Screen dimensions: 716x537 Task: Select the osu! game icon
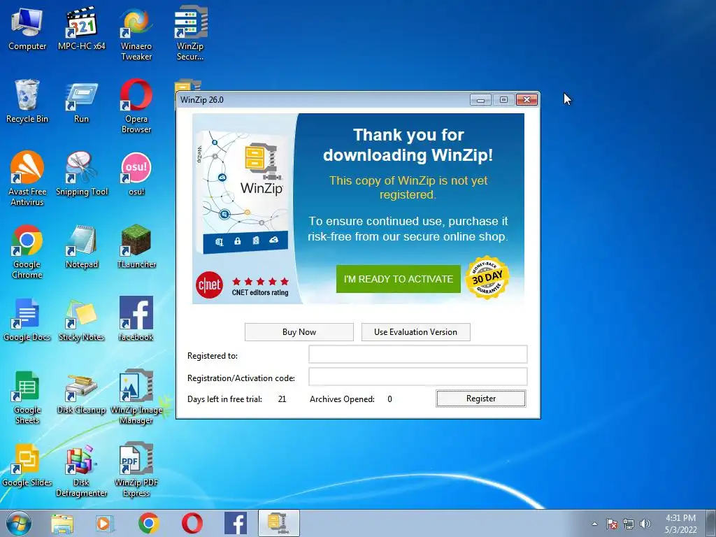click(136, 174)
